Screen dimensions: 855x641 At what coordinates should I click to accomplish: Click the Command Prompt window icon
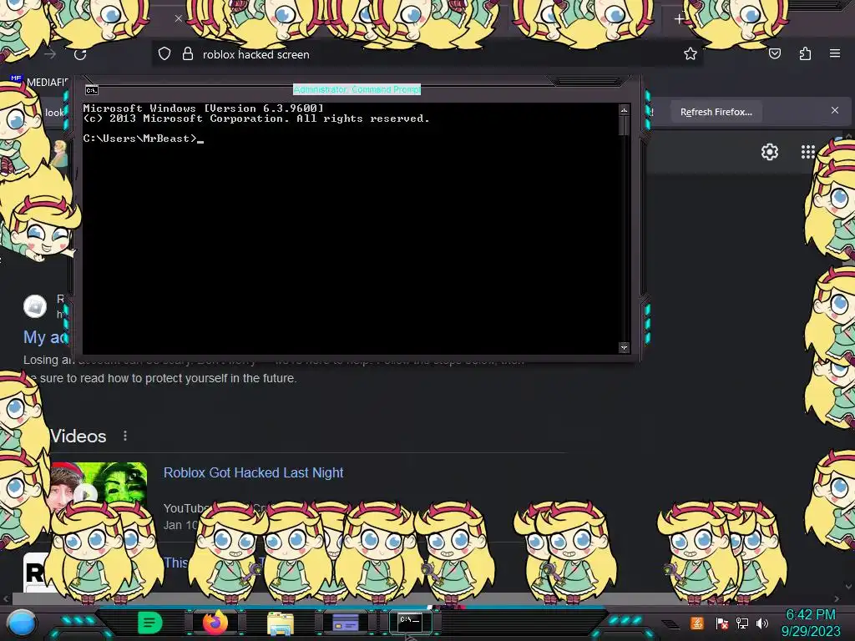(92, 90)
